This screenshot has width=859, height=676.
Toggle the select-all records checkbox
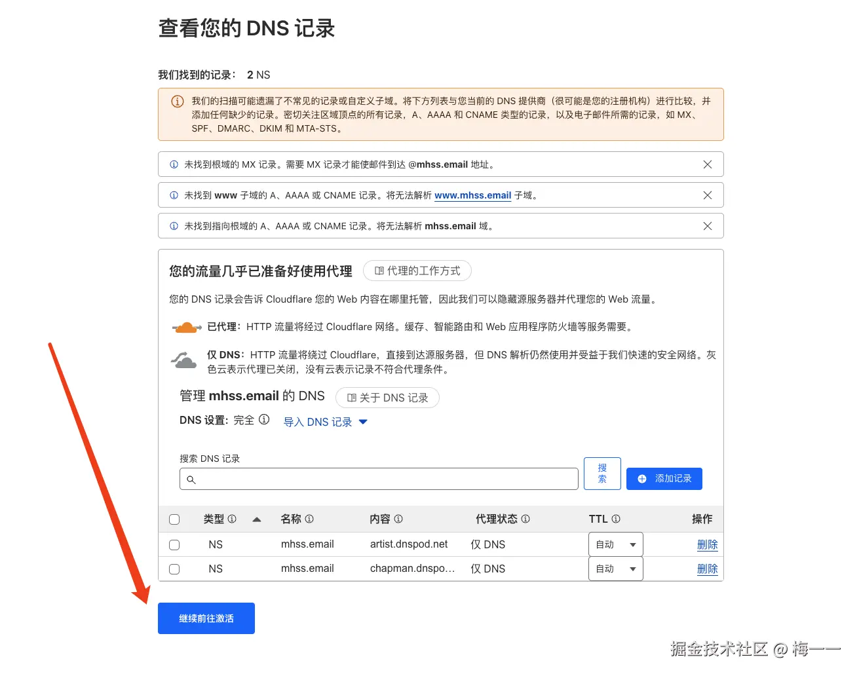point(174,519)
